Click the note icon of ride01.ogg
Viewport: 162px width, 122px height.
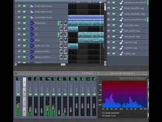click(121, 54)
